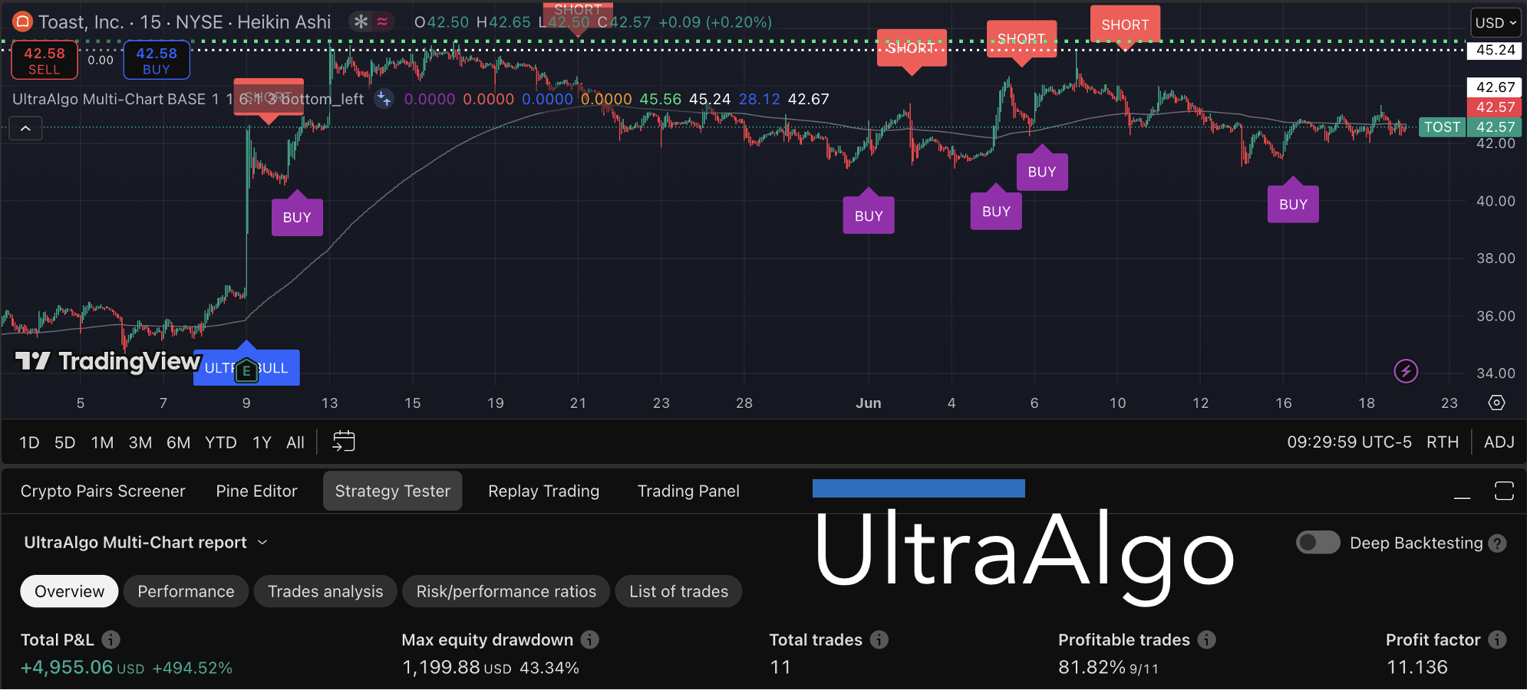Toggle the ADJ adjusted data setting
Image resolution: width=1527 pixels, height=690 pixels.
(x=1499, y=442)
